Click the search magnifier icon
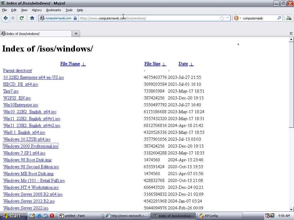The width and height of the screenshot is (294, 220). tap(279, 18)
